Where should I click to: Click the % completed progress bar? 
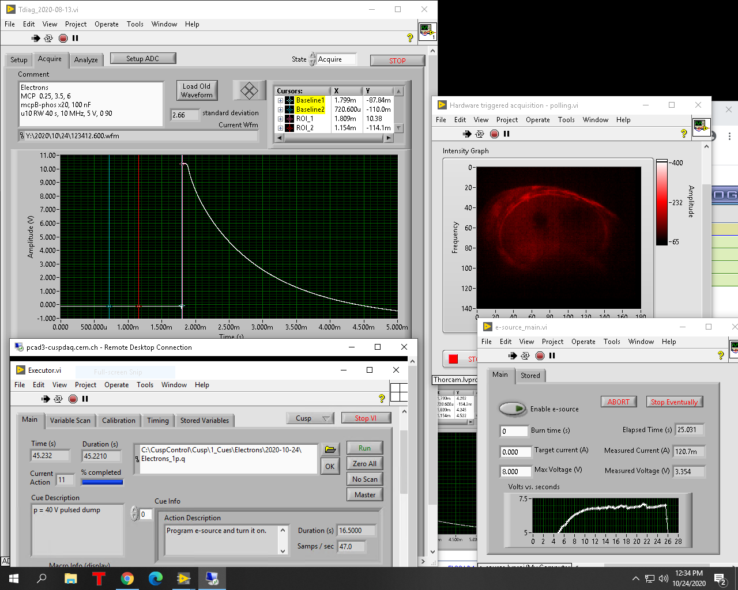pyautogui.click(x=102, y=482)
